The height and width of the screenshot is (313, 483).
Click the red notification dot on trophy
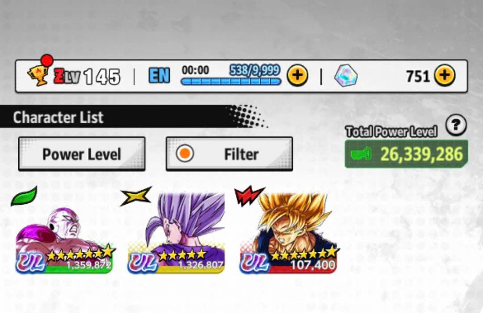pyautogui.click(x=47, y=61)
